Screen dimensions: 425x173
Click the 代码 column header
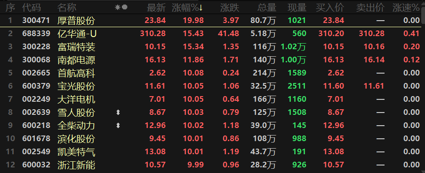[32, 8]
